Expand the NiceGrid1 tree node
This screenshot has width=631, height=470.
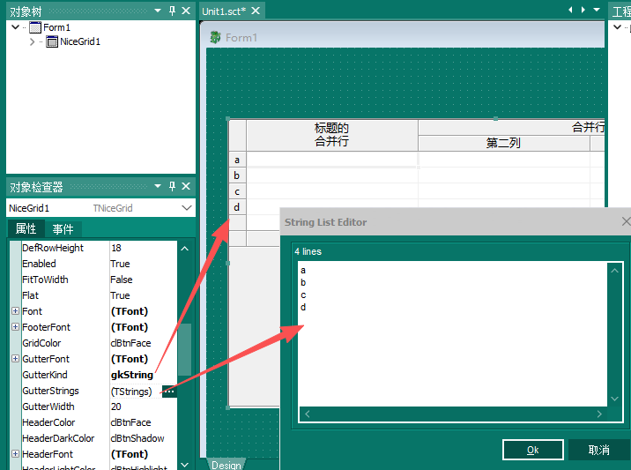33,41
